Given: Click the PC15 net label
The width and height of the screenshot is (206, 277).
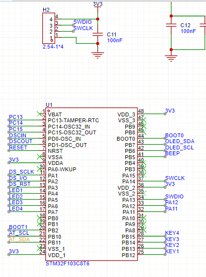Looking at the screenshot, I should point(16,129).
